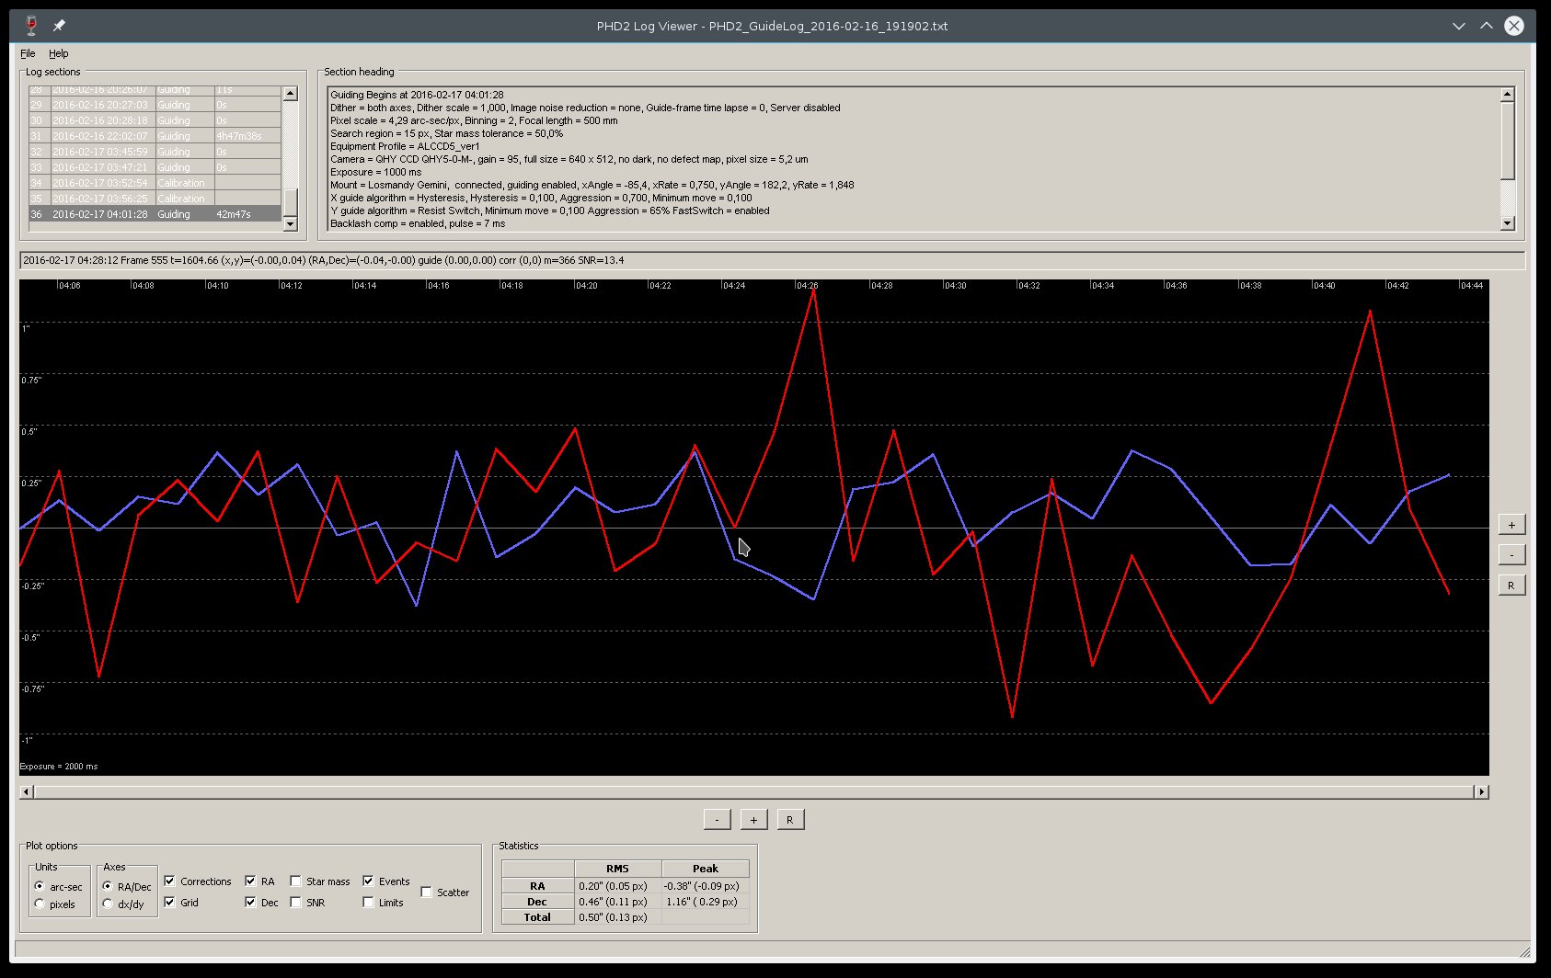Select log section 33 Guiding 03:47:21
The image size is (1551, 978).
point(155,167)
